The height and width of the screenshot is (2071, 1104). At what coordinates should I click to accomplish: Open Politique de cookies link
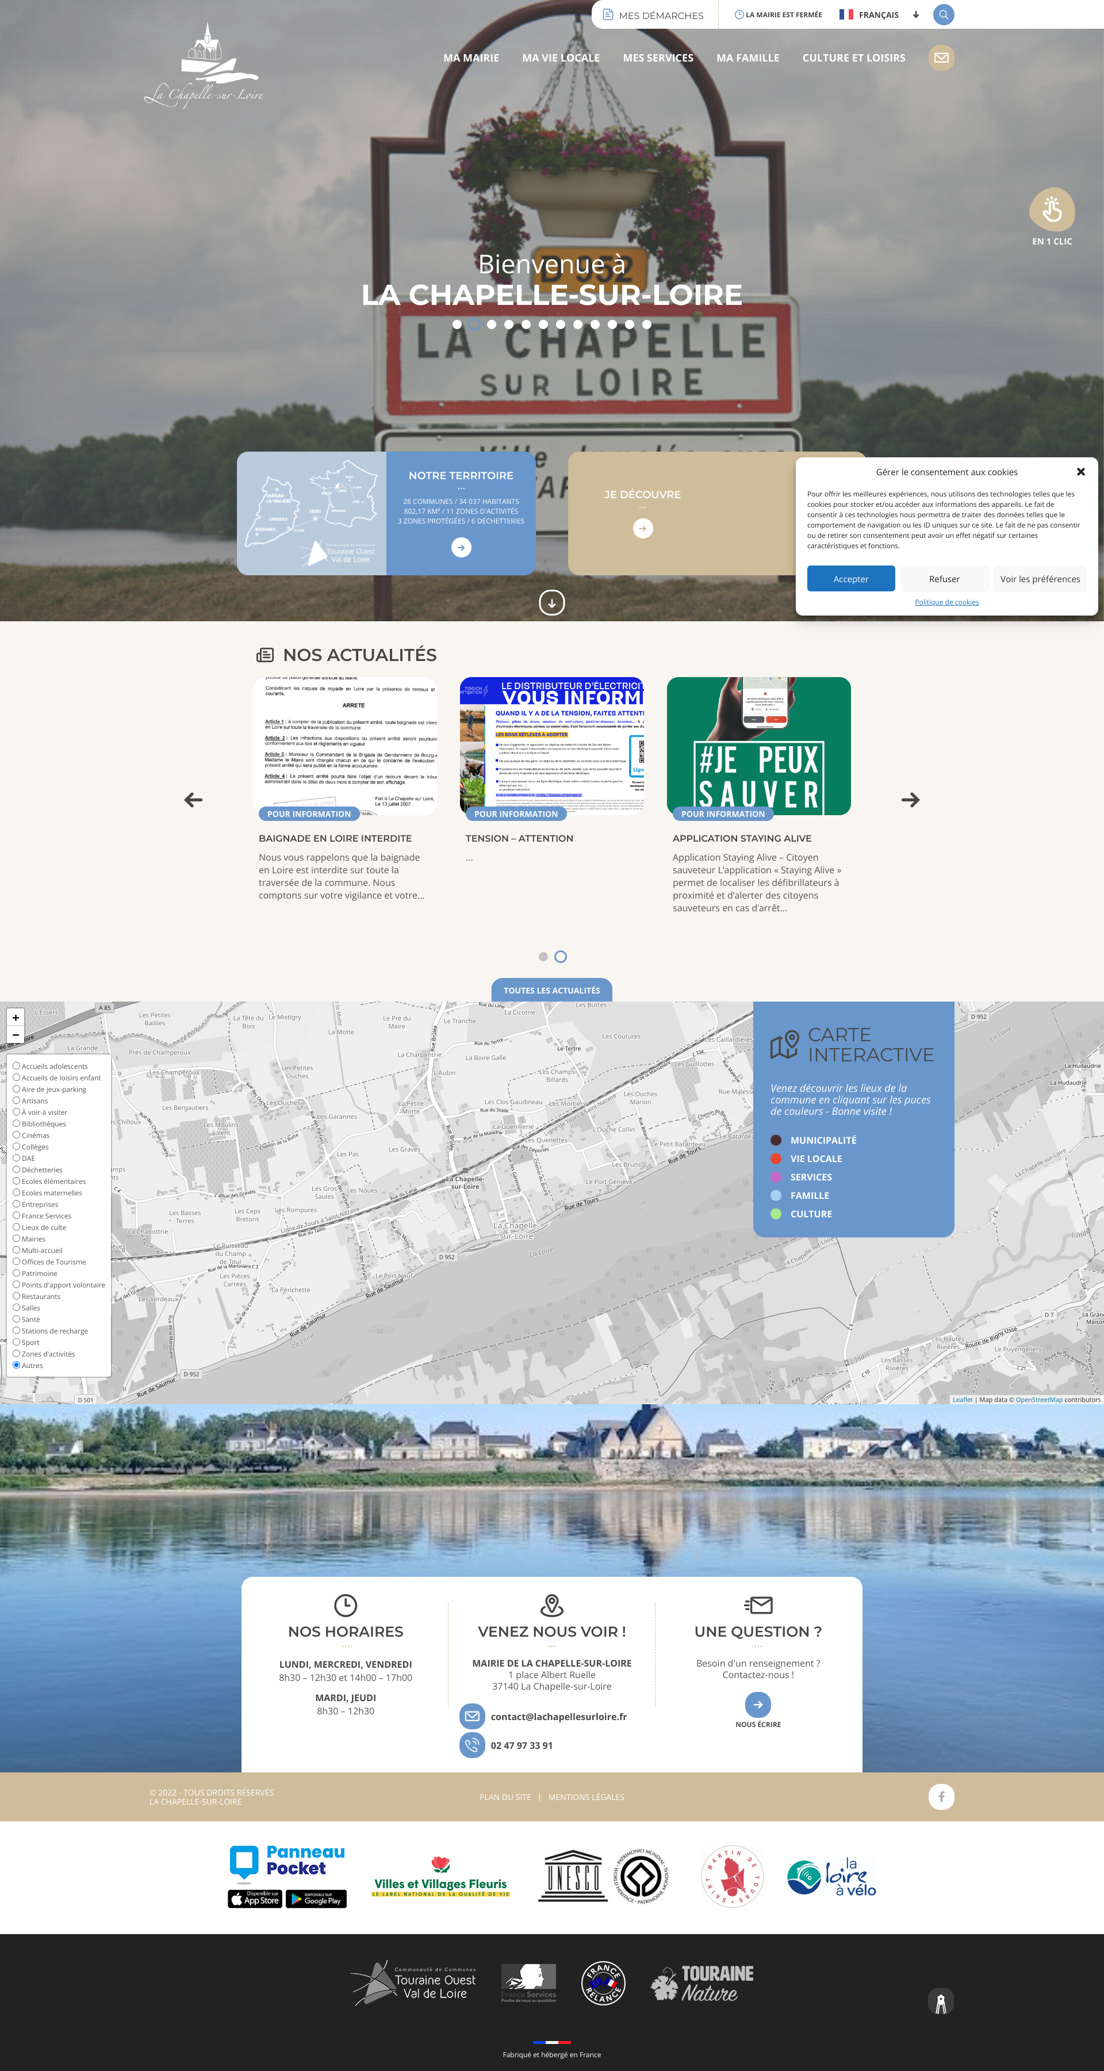946,602
